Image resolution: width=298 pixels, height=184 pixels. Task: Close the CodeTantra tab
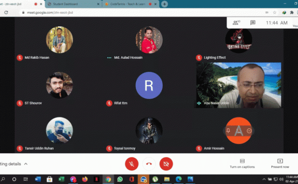point(156,4)
